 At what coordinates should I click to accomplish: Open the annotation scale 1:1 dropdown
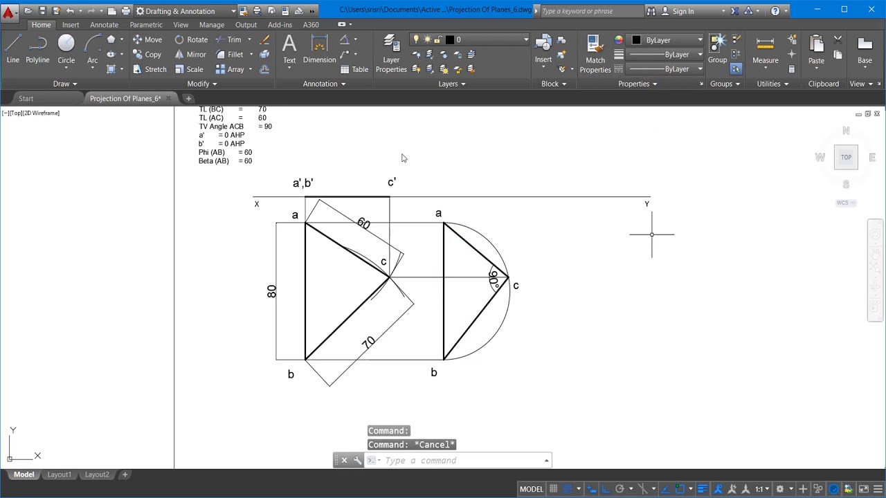pyautogui.click(x=763, y=489)
